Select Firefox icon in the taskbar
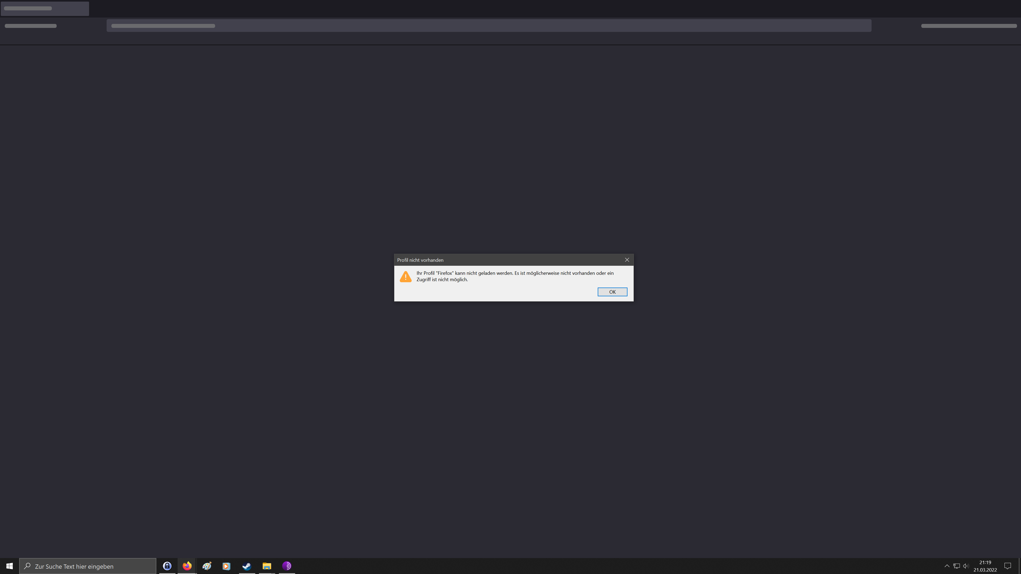Screen dimensions: 1021x574 click(x=187, y=566)
